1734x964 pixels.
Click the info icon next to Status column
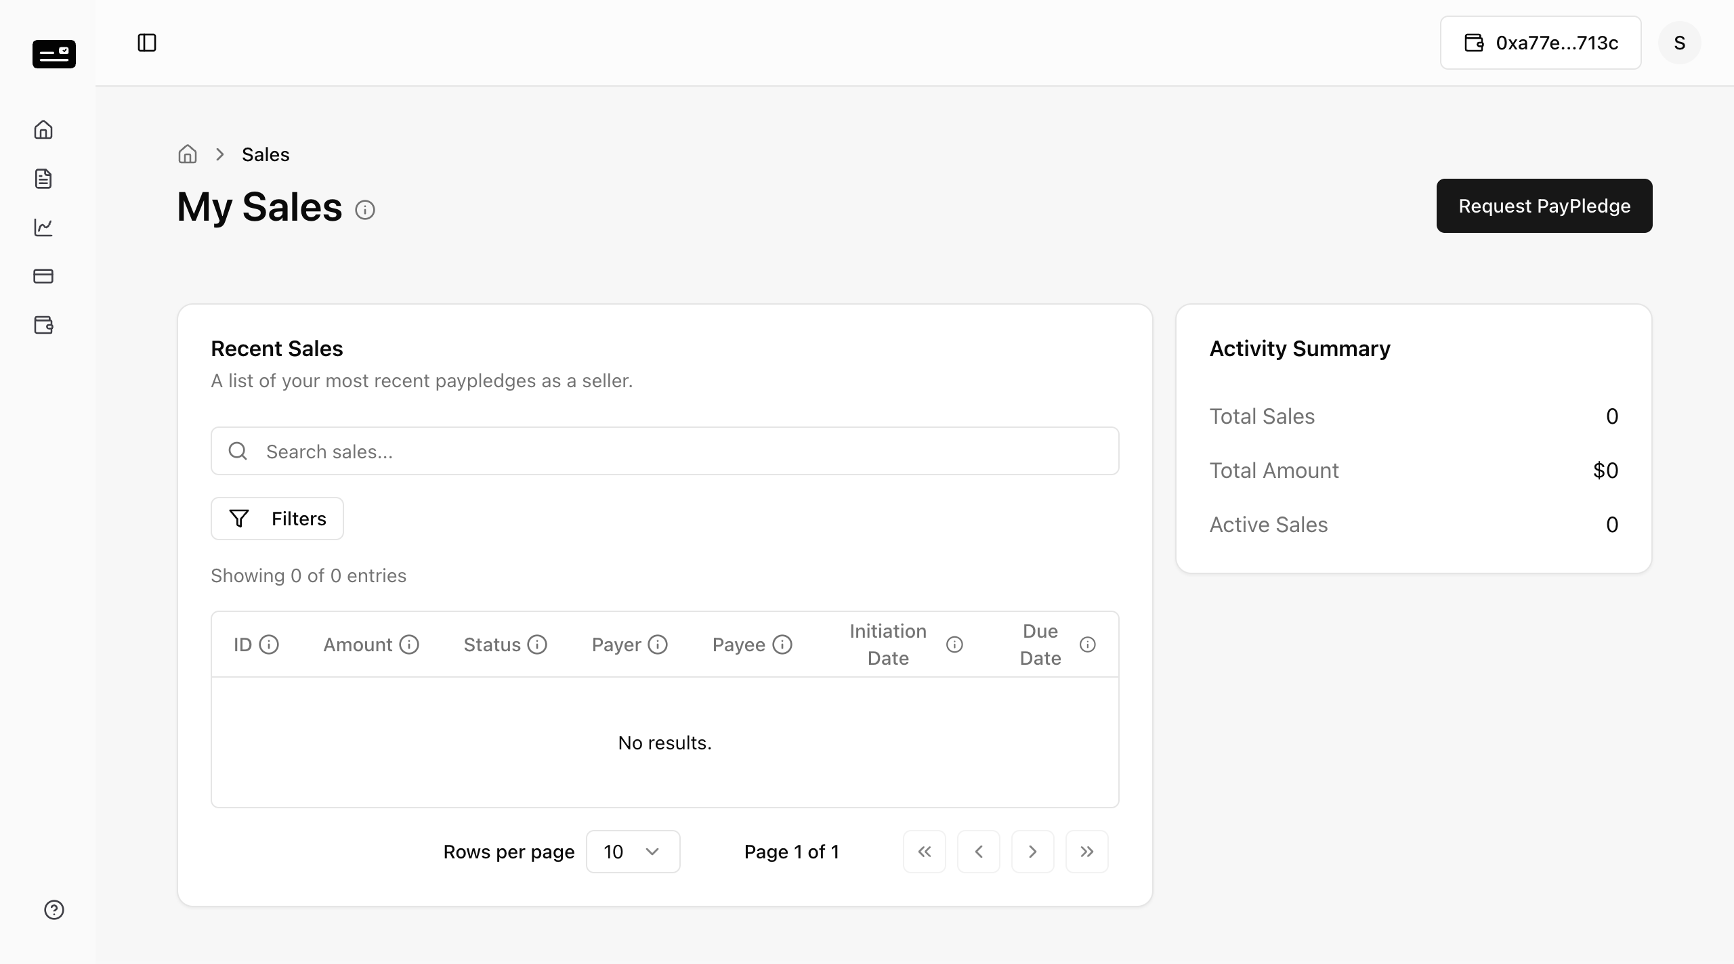(x=537, y=644)
